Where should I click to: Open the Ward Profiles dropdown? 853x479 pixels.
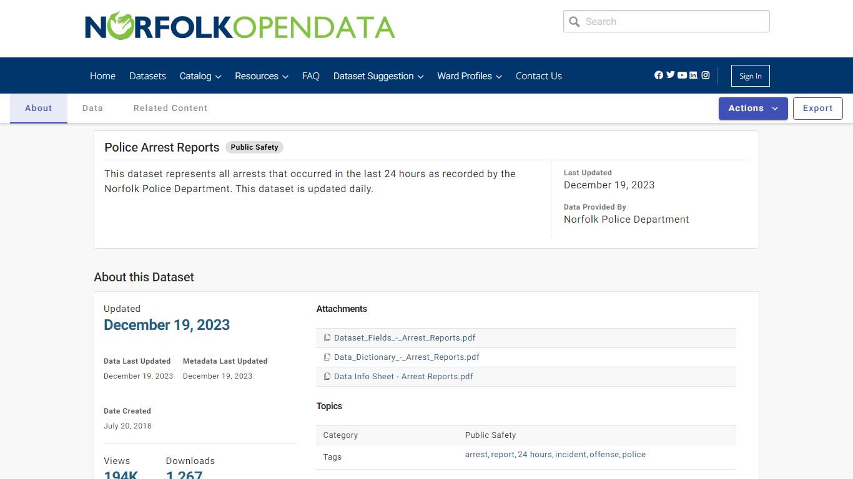click(469, 75)
